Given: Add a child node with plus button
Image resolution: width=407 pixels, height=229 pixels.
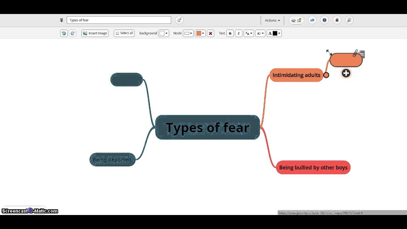Looking at the screenshot, I should coord(346,73).
